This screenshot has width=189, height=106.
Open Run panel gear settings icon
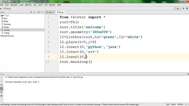pyautogui.click(x=188, y=74)
